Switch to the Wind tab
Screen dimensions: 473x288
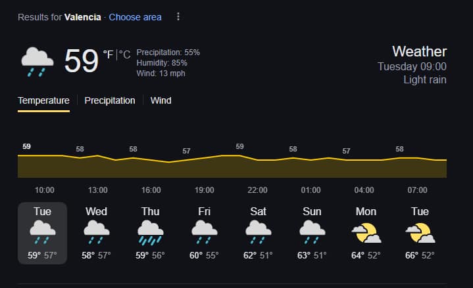point(161,100)
